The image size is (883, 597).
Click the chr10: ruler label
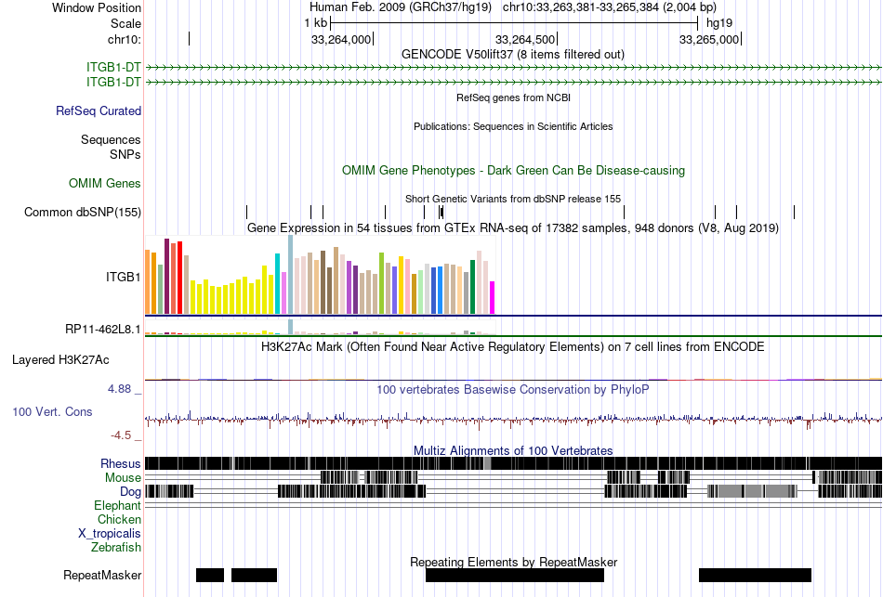pos(125,39)
